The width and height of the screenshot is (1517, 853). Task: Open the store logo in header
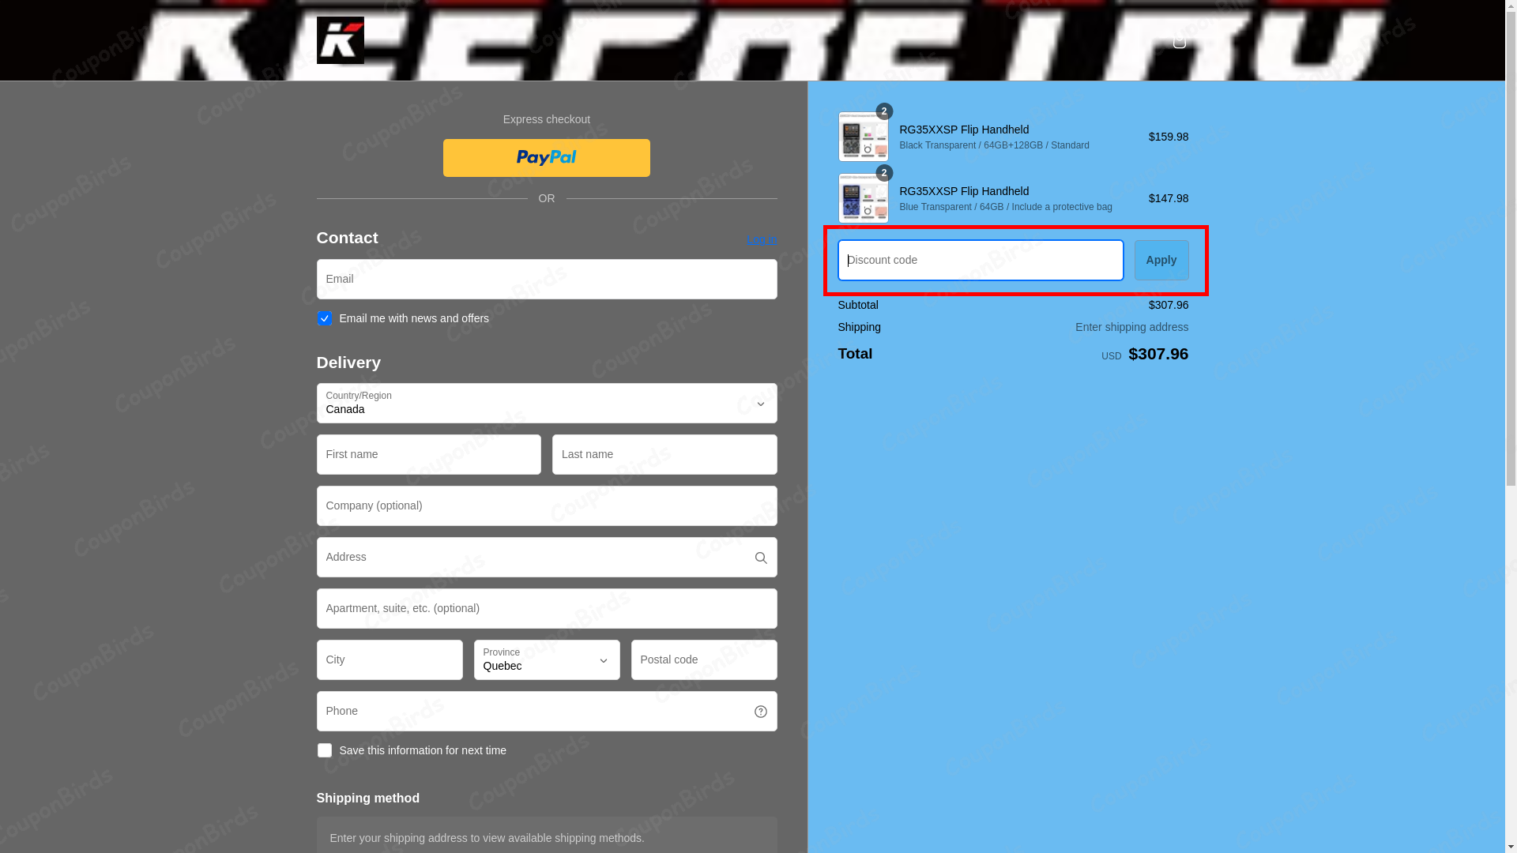(340, 40)
